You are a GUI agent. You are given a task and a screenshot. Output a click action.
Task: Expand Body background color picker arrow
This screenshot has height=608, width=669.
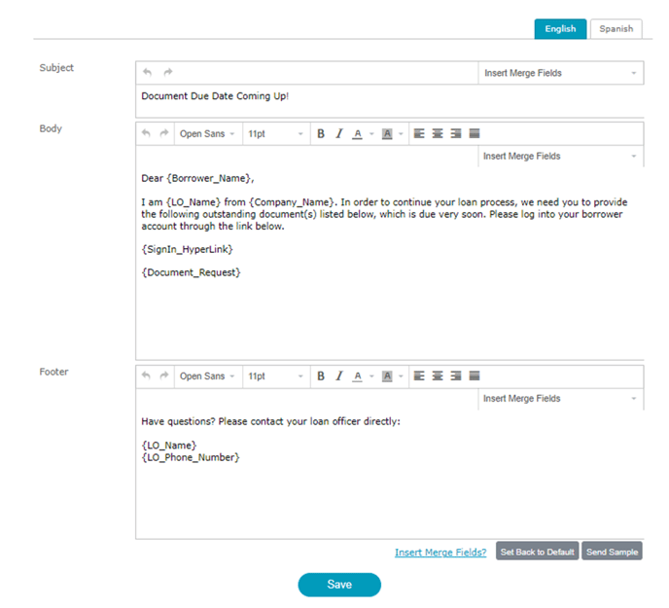[401, 134]
